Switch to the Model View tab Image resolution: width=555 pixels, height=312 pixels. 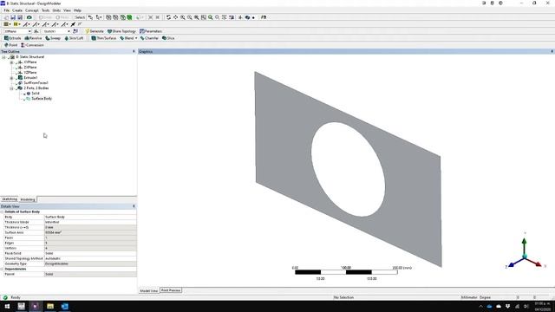pyautogui.click(x=148, y=290)
